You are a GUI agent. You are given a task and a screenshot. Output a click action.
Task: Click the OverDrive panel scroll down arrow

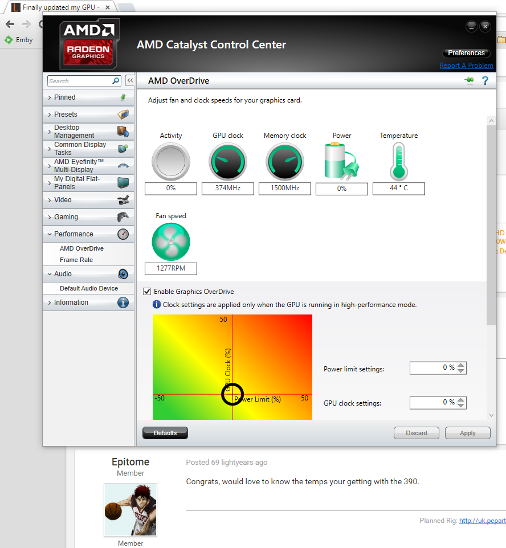491,415
